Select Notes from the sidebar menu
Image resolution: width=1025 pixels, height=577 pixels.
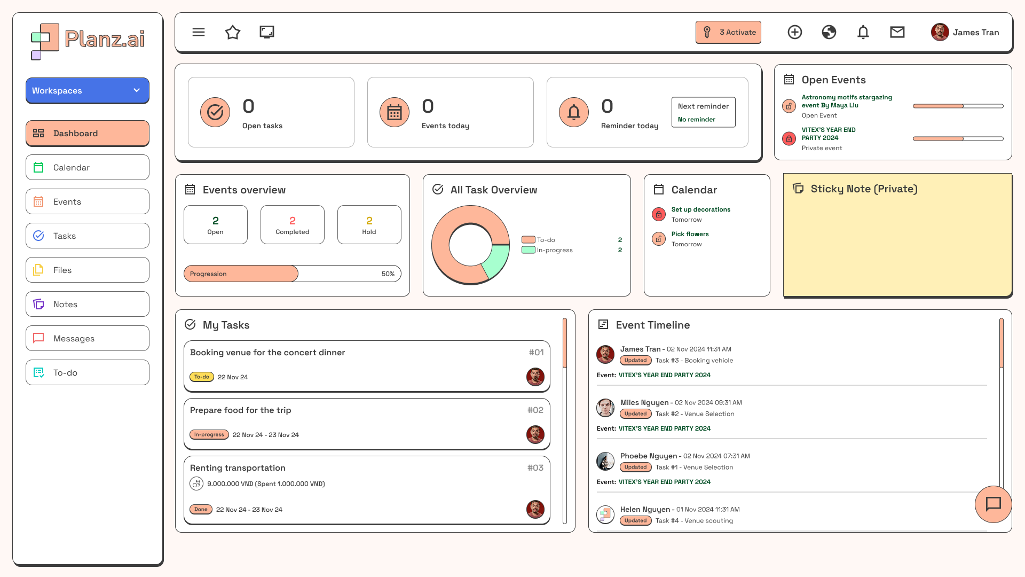pos(87,304)
